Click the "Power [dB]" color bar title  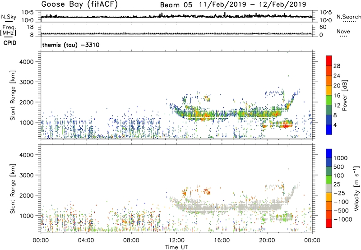(344, 95)
